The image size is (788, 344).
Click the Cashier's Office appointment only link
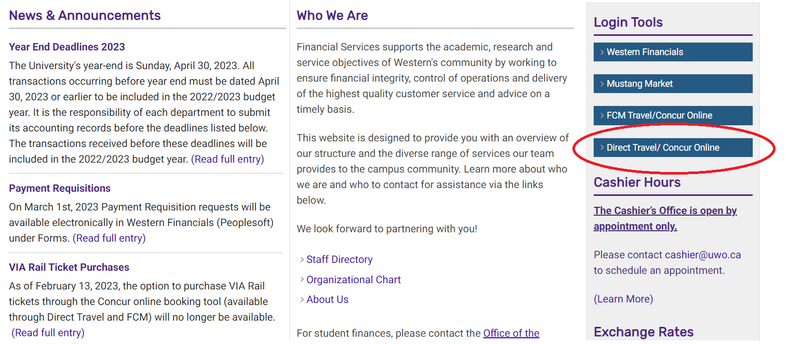tap(665, 218)
